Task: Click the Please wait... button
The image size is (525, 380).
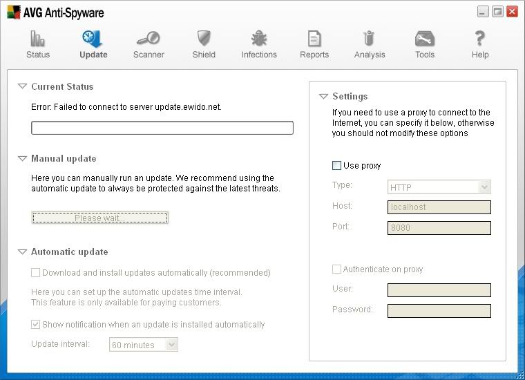Action: pos(99,218)
